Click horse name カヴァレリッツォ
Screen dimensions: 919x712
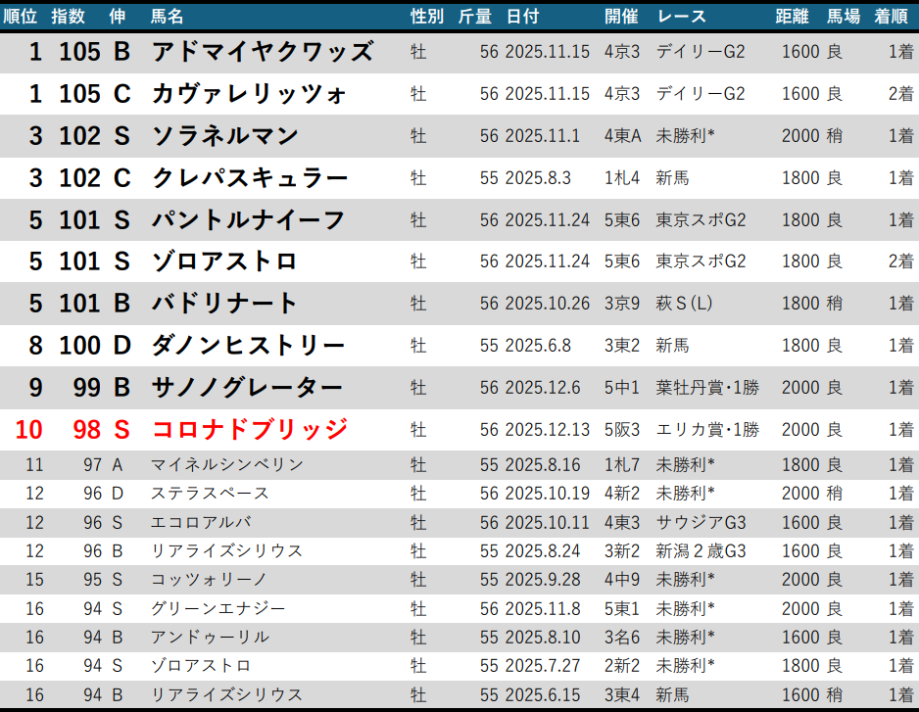click(x=250, y=94)
